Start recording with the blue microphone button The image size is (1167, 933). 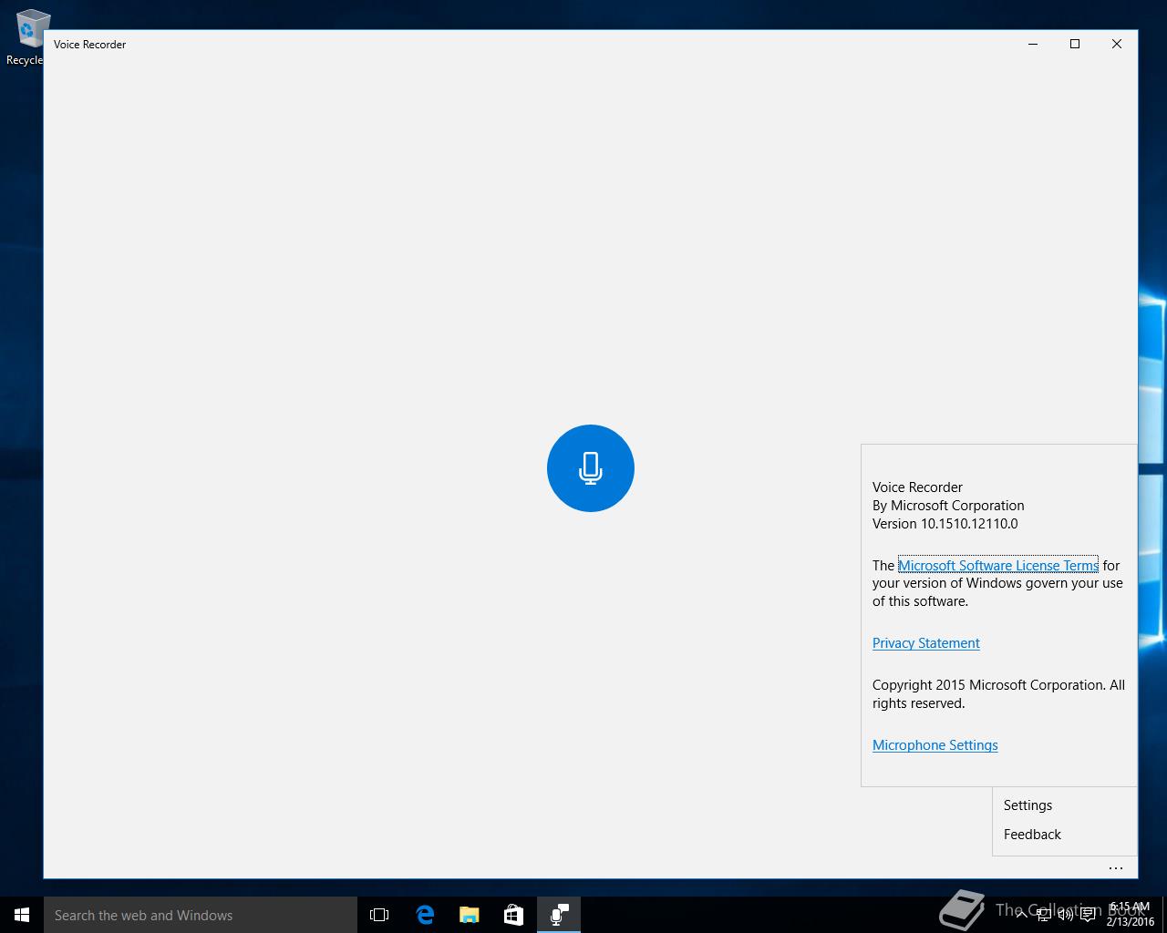click(x=591, y=468)
